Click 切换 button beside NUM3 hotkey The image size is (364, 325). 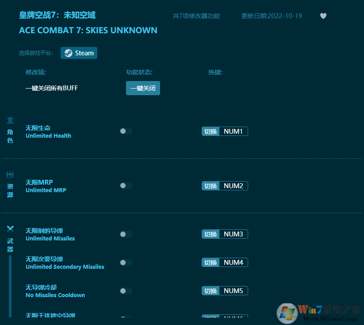pyautogui.click(x=211, y=234)
